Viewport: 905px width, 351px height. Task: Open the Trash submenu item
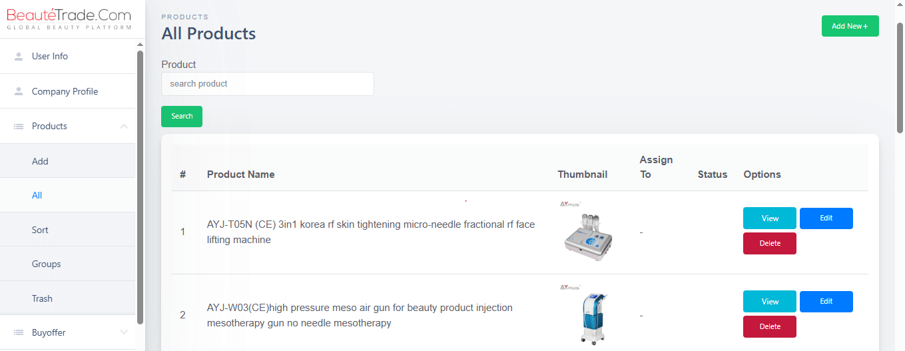click(x=42, y=298)
